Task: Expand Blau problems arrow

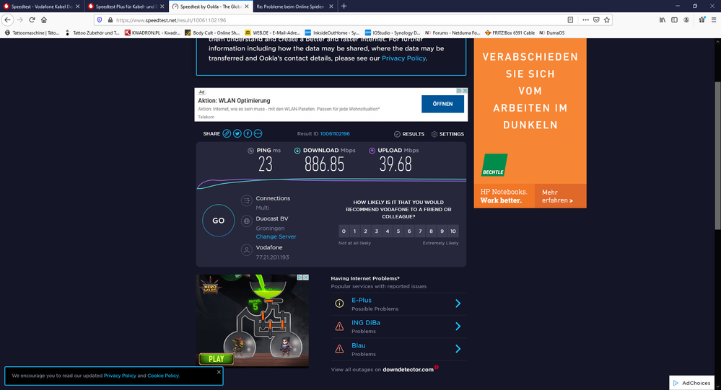Action: coord(458,349)
